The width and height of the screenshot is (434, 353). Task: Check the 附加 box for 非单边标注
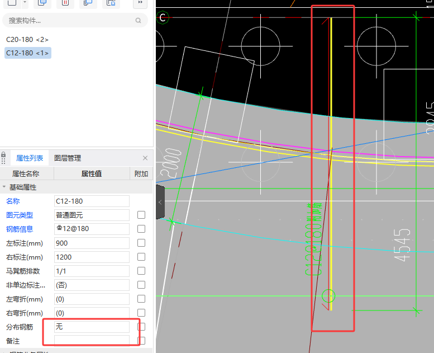click(141, 285)
